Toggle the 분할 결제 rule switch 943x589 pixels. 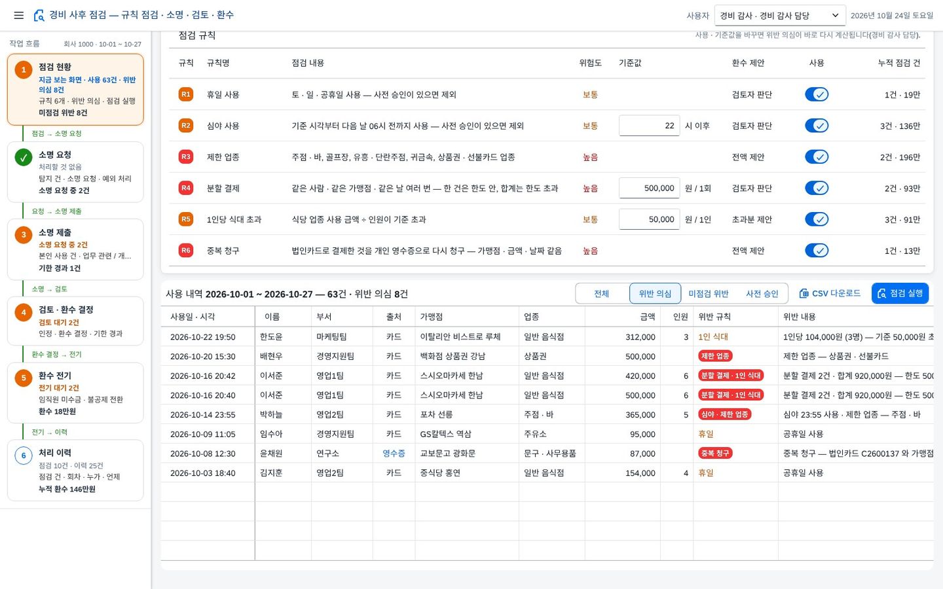pyautogui.click(x=817, y=188)
